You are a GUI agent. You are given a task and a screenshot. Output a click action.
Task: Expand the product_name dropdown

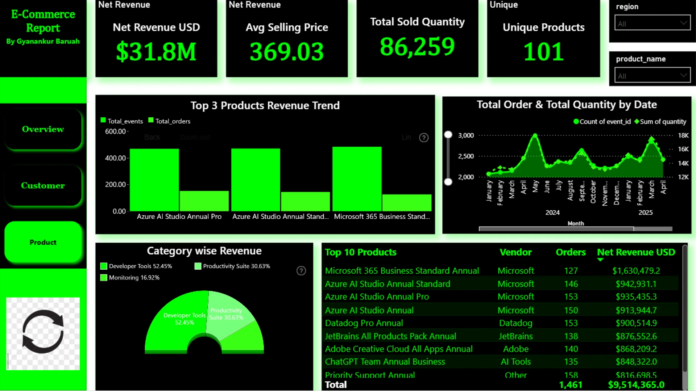click(652, 75)
